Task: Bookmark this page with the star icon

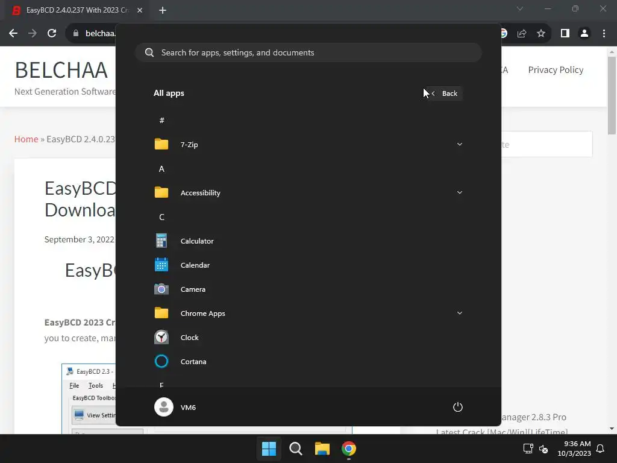Action: pos(541,34)
